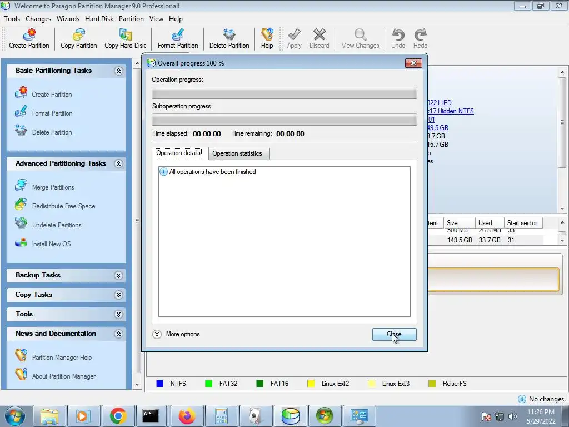569x427 pixels.
Task: Click the FAT32 green color legend swatch
Action: pos(209,384)
